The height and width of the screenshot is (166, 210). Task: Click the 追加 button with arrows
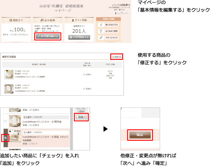[x=81, y=117]
